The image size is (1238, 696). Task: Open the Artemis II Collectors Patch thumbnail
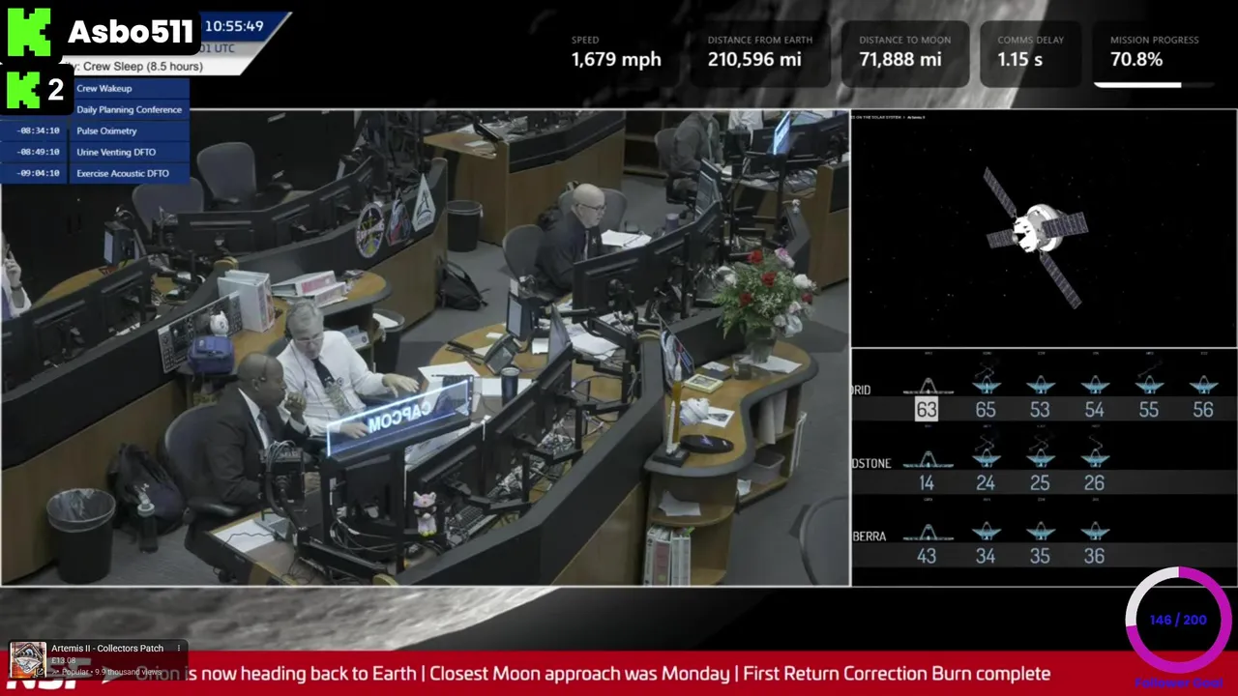[x=27, y=659]
